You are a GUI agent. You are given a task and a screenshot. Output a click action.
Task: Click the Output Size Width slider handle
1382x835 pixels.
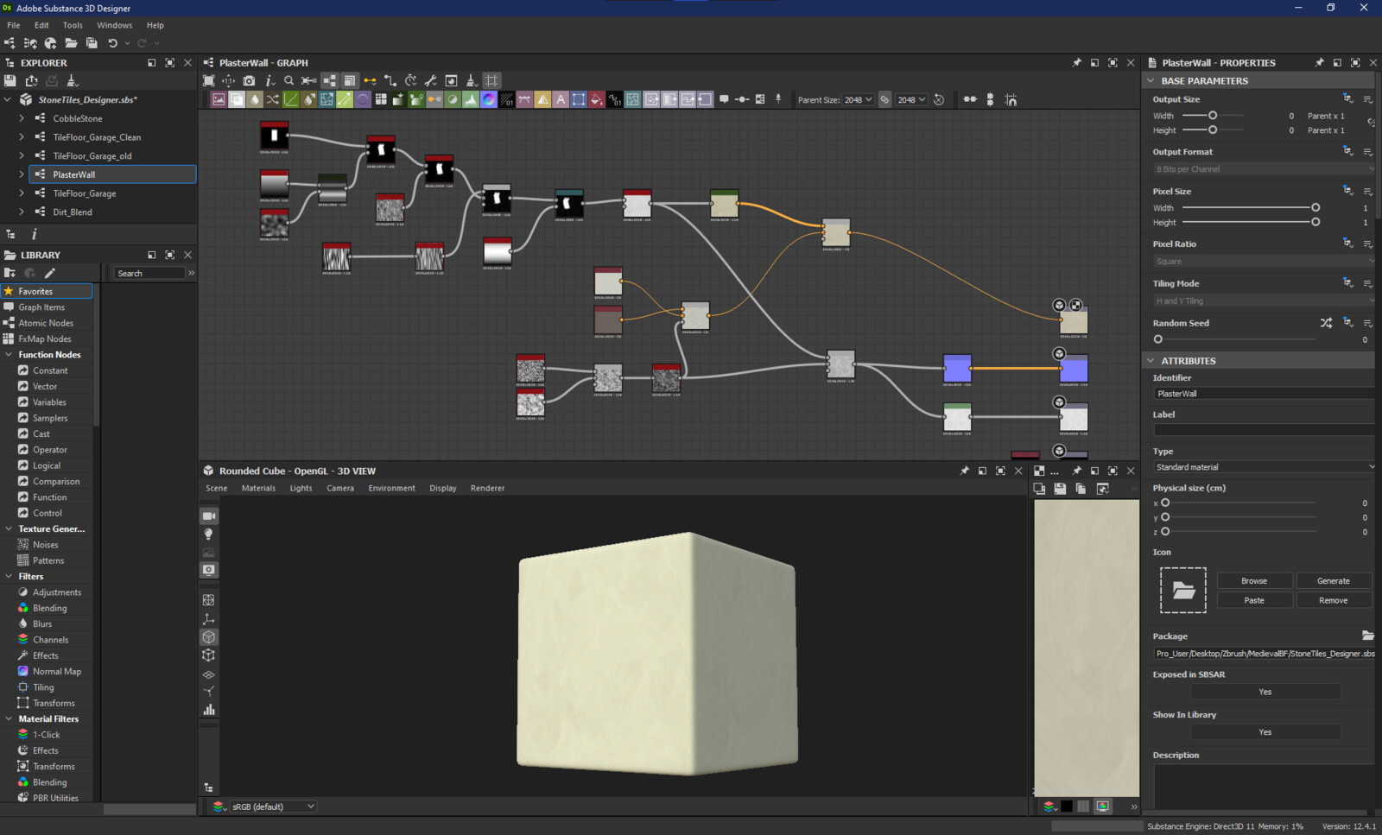[x=1213, y=115]
